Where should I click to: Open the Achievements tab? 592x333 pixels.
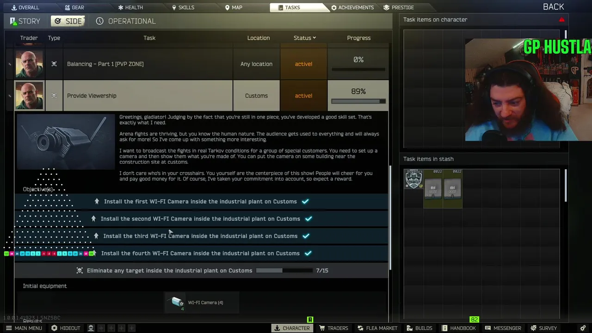(352, 7)
